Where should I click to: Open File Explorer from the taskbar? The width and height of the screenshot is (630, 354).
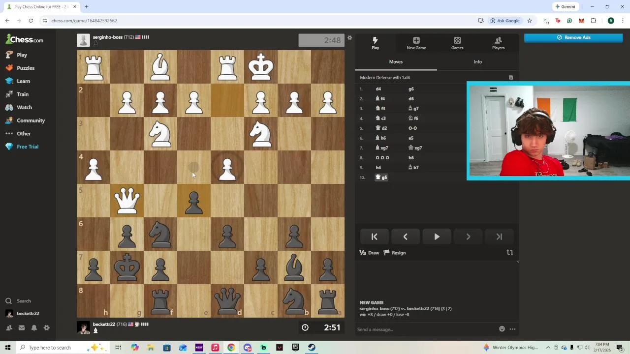151,348
